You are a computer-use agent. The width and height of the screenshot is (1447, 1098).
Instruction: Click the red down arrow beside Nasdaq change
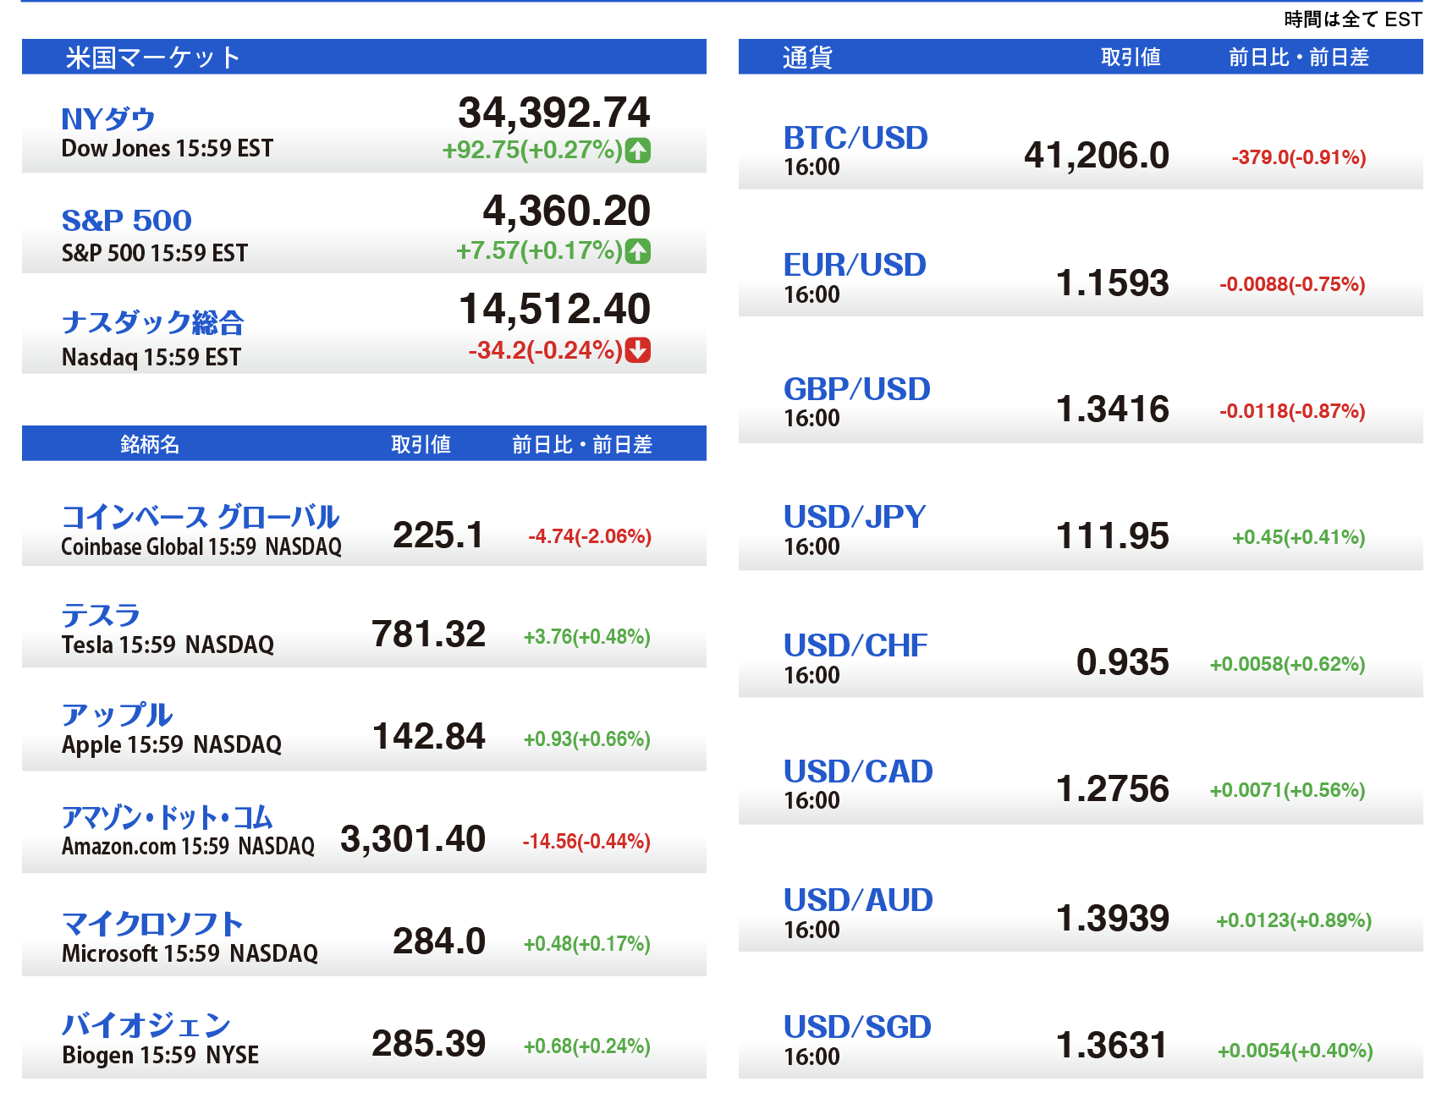638,350
